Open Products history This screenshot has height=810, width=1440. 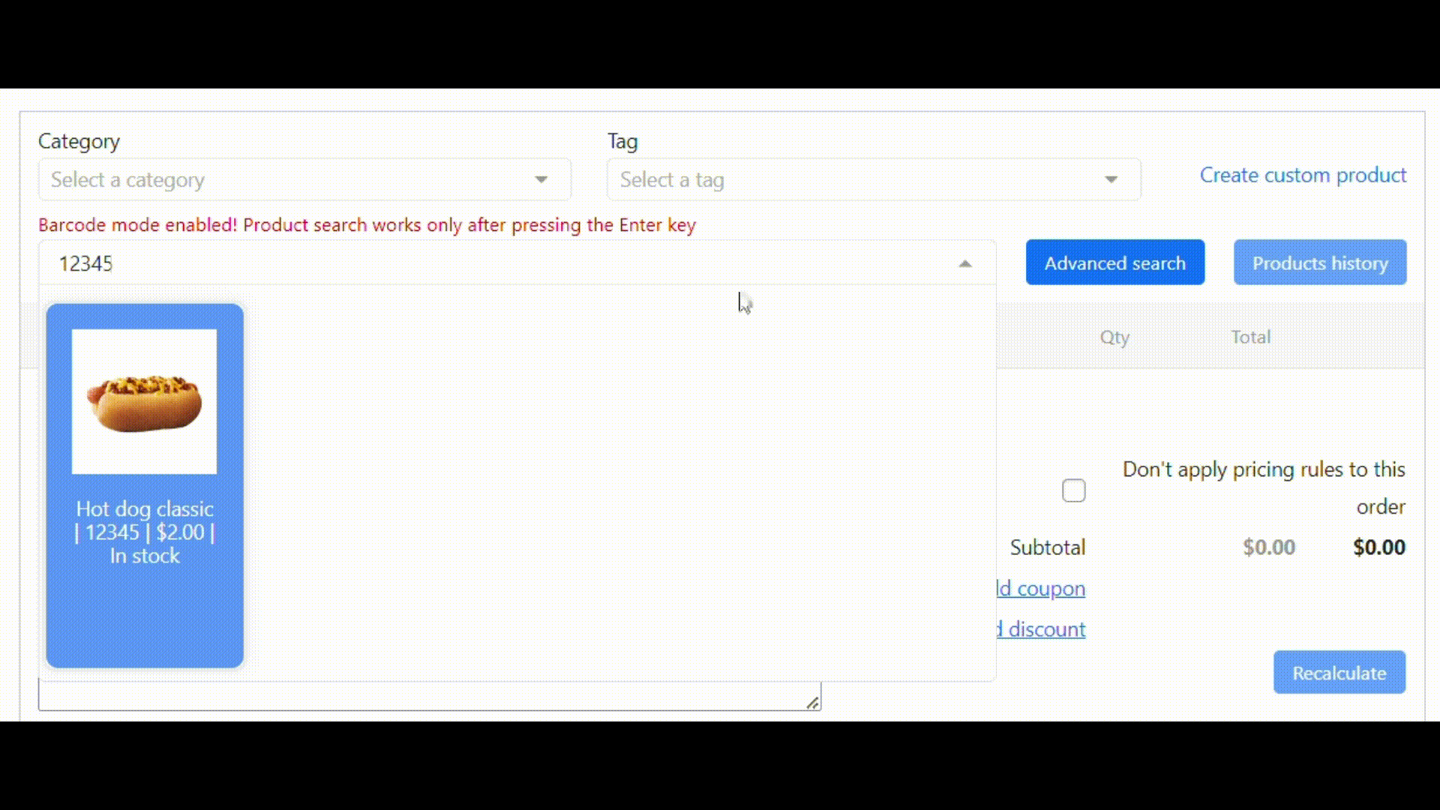point(1320,262)
